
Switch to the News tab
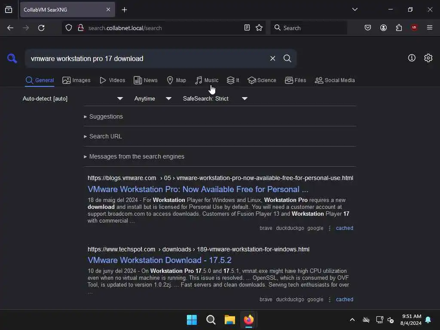coord(146,80)
